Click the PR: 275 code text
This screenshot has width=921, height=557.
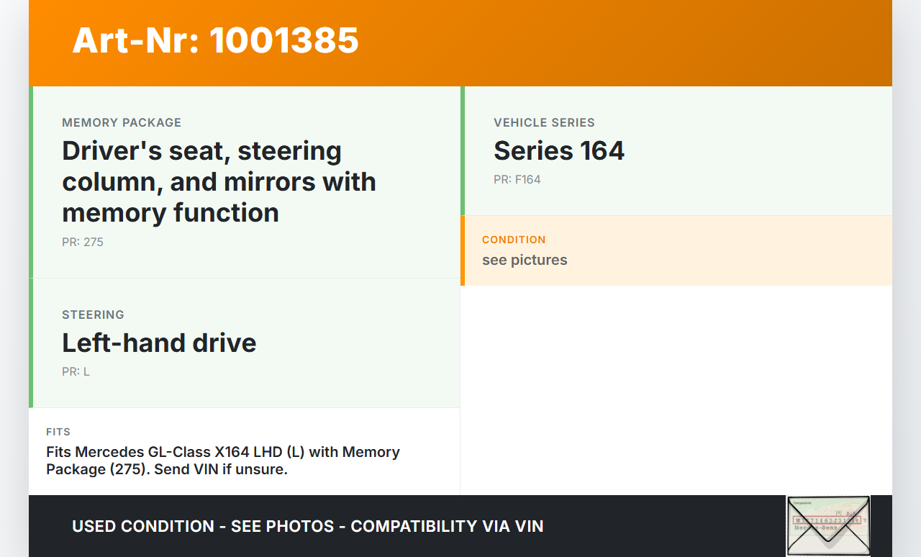point(83,242)
